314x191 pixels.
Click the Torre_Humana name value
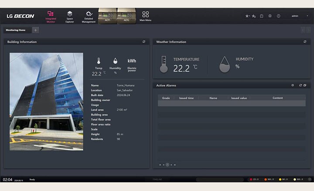(x=126, y=85)
